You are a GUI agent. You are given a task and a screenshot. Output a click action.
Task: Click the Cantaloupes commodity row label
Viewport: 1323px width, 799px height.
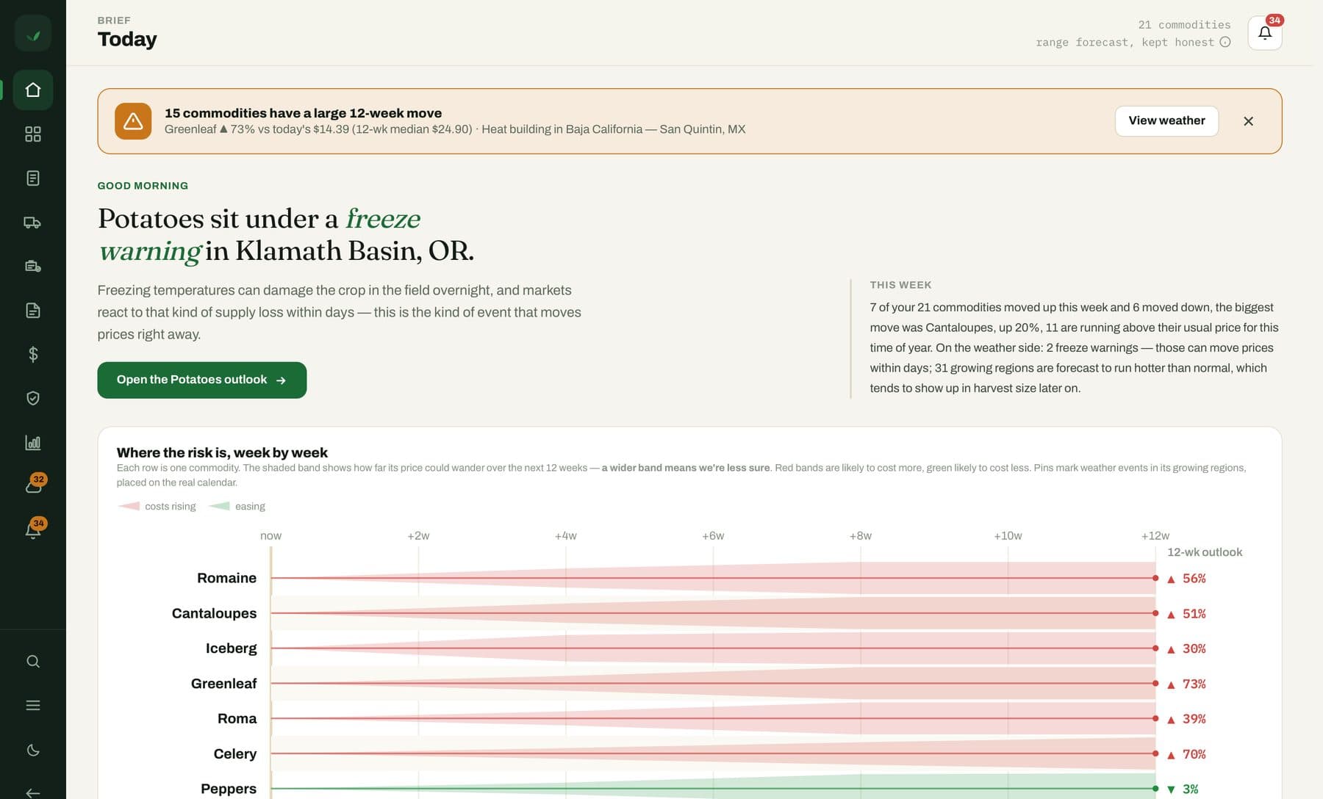pyautogui.click(x=214, y=613)
